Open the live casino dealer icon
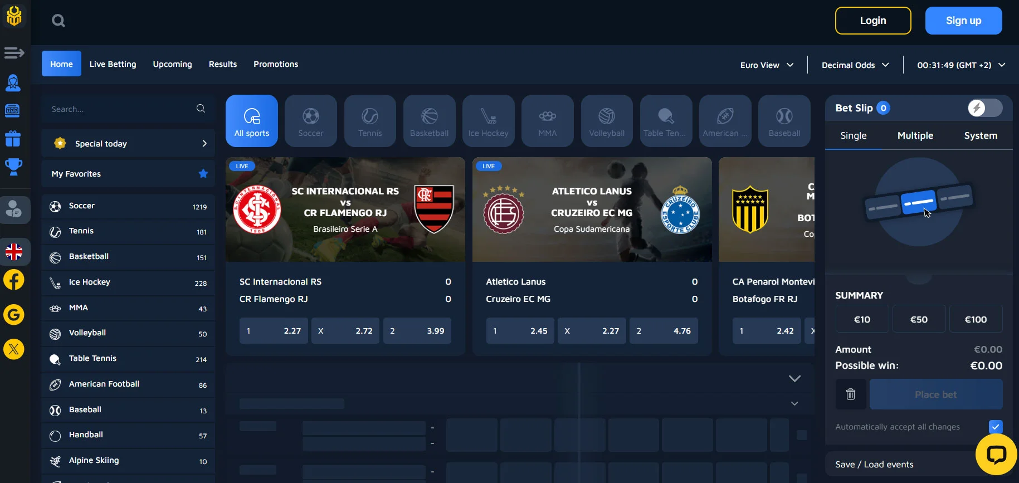Screen dimensions: 1019x483 (13, 83)
